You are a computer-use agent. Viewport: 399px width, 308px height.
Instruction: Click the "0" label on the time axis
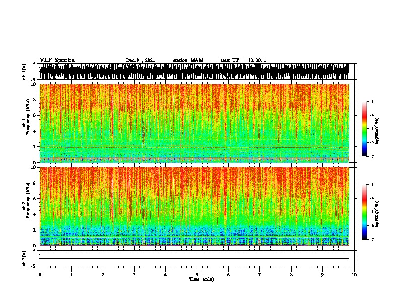(x=40, y=275)
